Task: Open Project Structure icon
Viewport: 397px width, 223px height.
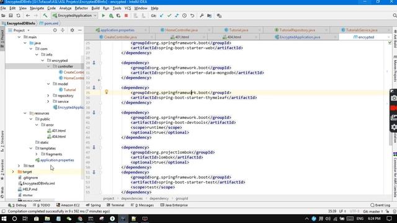Action: click(x=209, y=15)
